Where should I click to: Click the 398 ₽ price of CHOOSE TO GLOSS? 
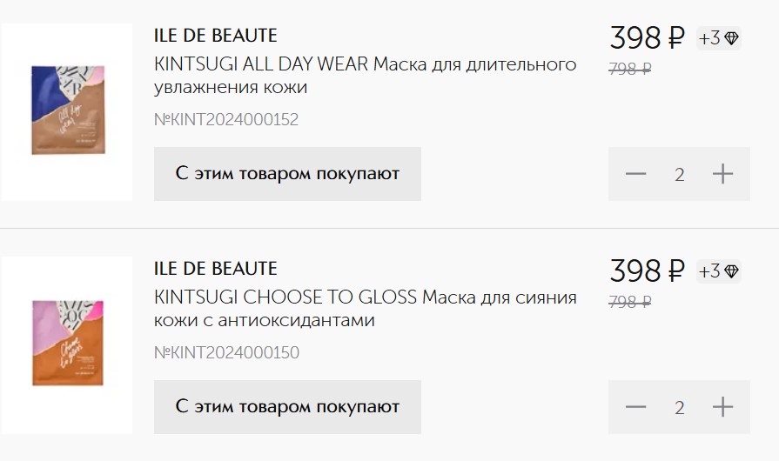tap(647, 271)
